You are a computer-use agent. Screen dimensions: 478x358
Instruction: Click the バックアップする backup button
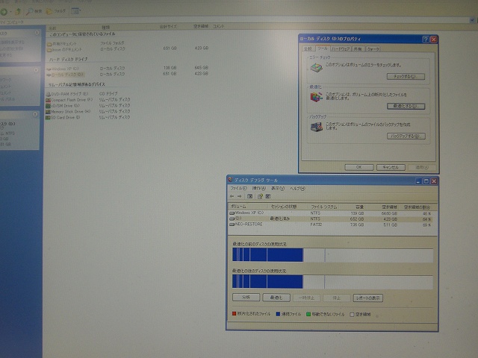406,136
